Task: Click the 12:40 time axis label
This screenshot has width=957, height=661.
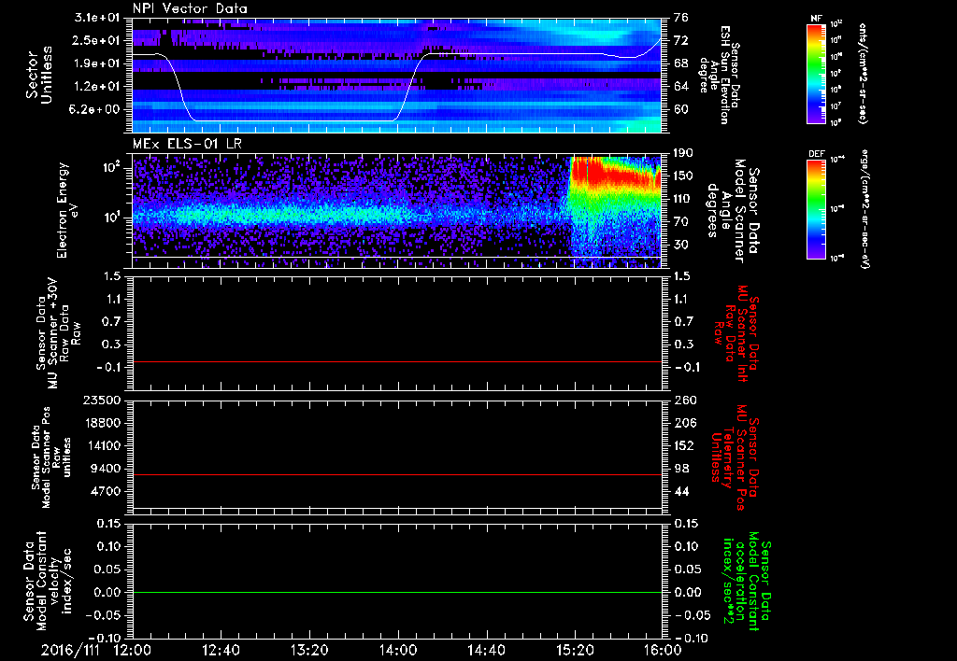Action: pos(221,651)
